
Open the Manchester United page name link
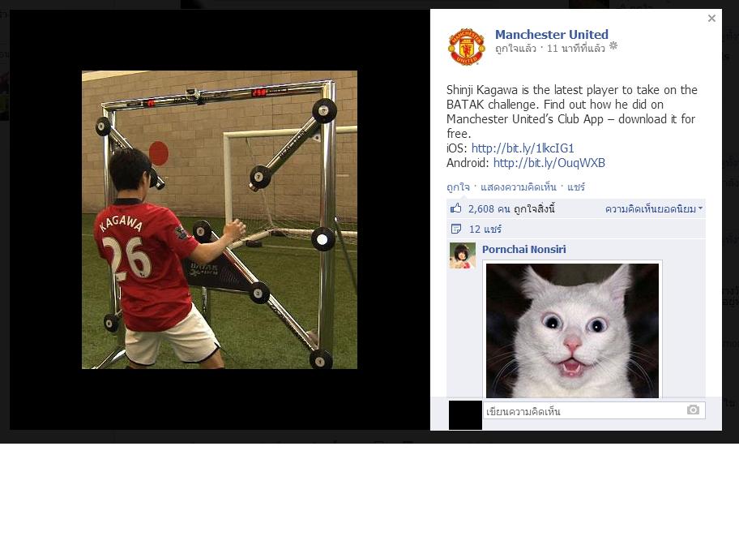pyautogui.click(x=552, y=34)
